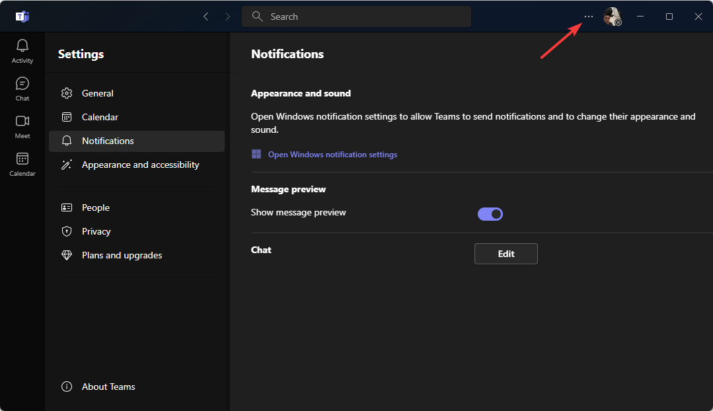Go forward with the right chevron
713x411 pixels.
tap(228, 17)
